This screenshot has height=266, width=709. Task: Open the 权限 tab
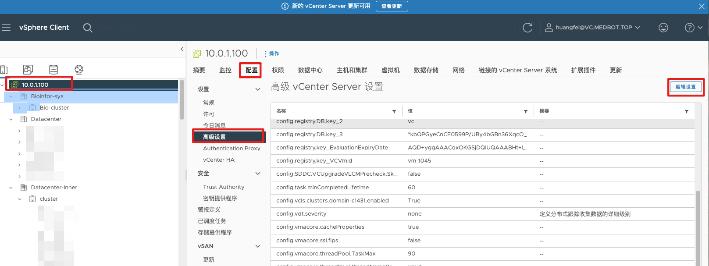(278, 70)
